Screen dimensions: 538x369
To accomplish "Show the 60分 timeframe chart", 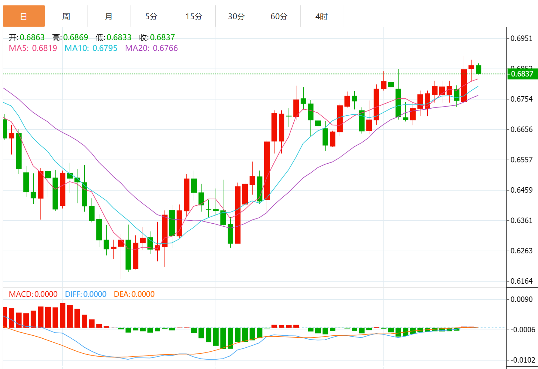I will (279, 16).
